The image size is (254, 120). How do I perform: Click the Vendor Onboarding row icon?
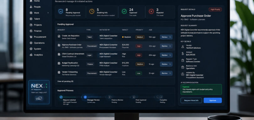[x=59, y=73]
